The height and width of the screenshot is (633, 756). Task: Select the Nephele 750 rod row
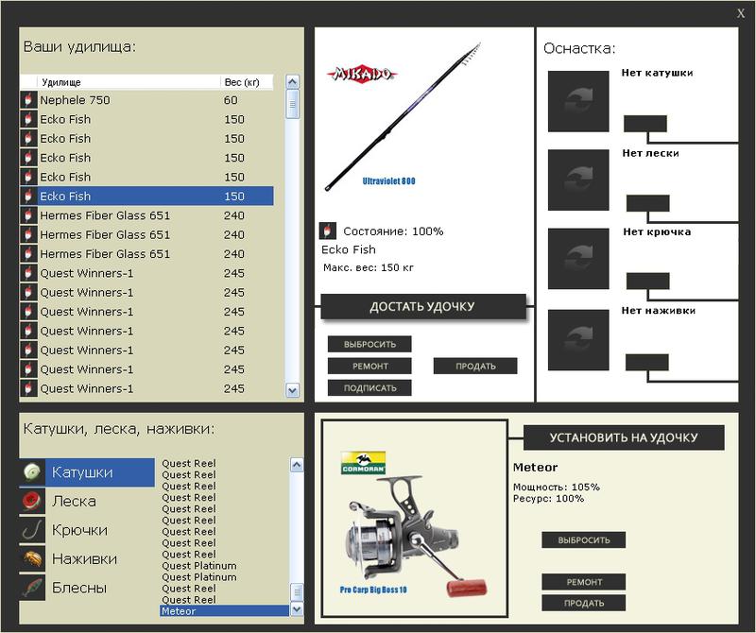147,100
